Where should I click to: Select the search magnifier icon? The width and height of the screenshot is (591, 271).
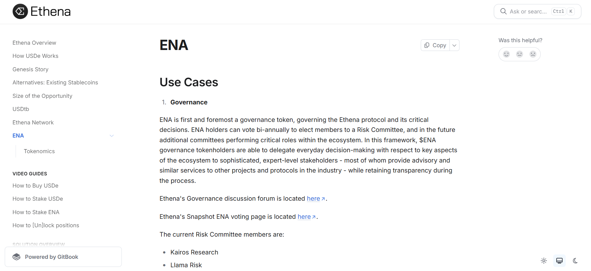(x=503, y=11)
